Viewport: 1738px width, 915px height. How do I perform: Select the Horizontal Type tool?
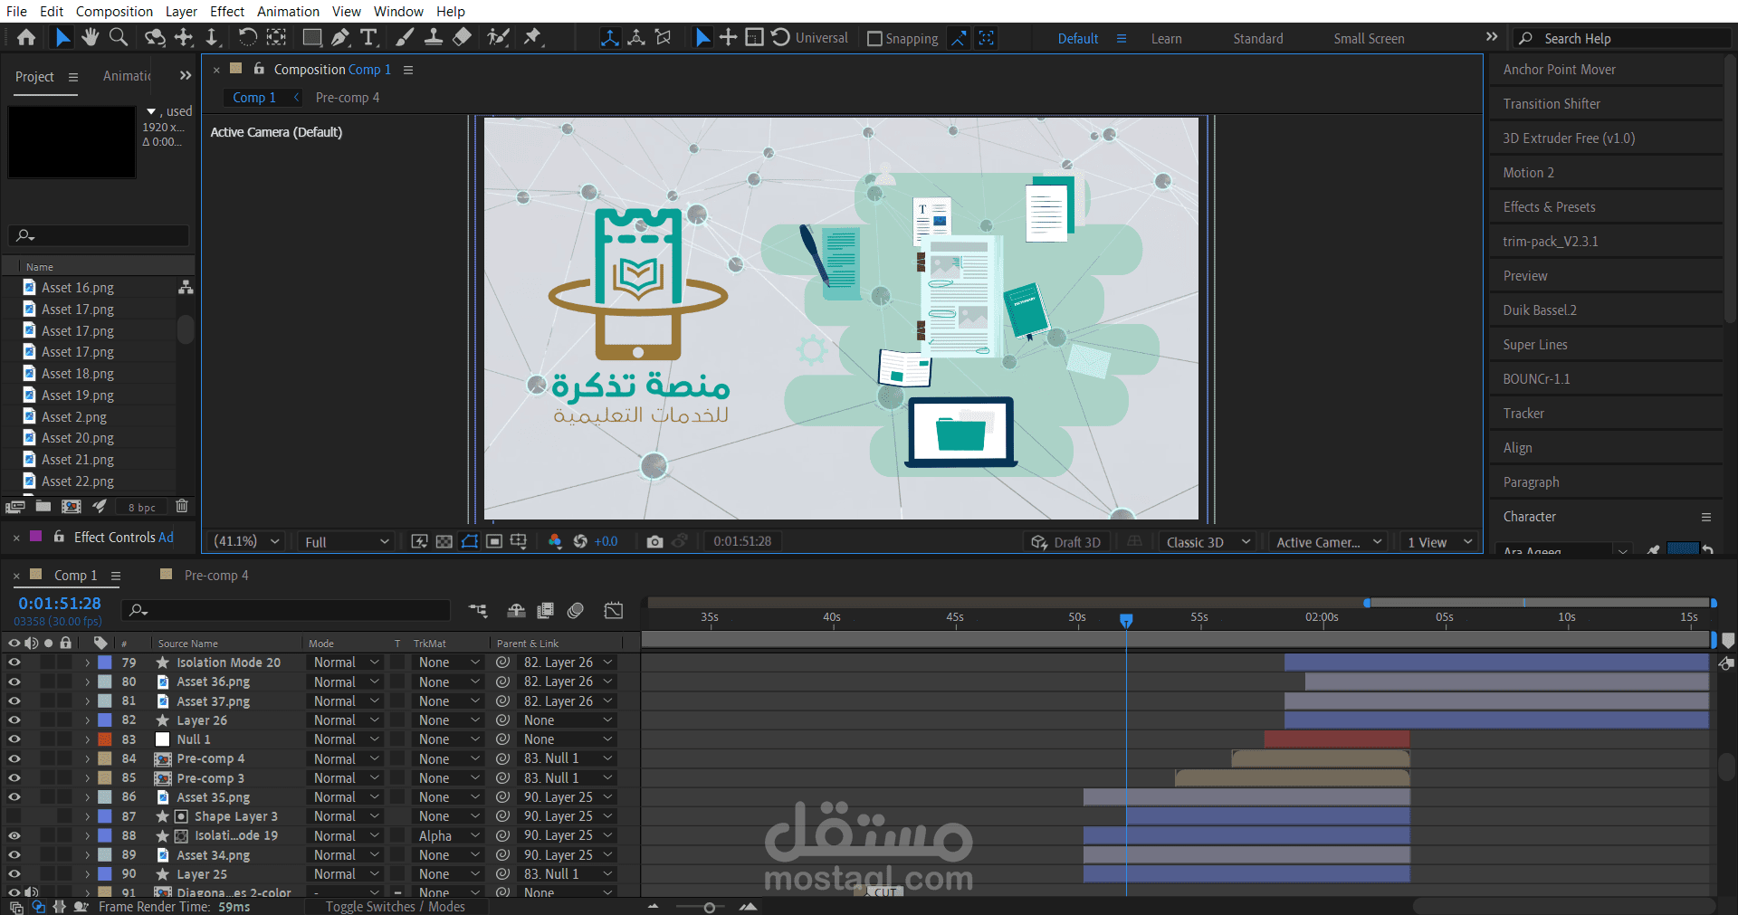[x=368, y=38]
